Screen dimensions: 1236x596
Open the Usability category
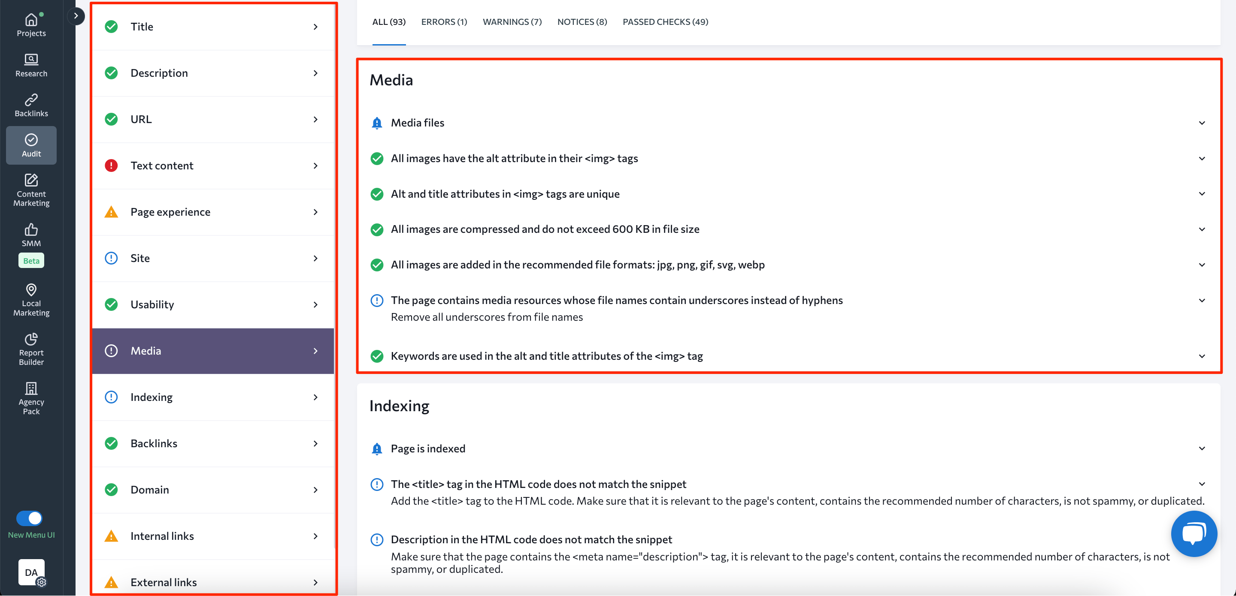[212, 305]
